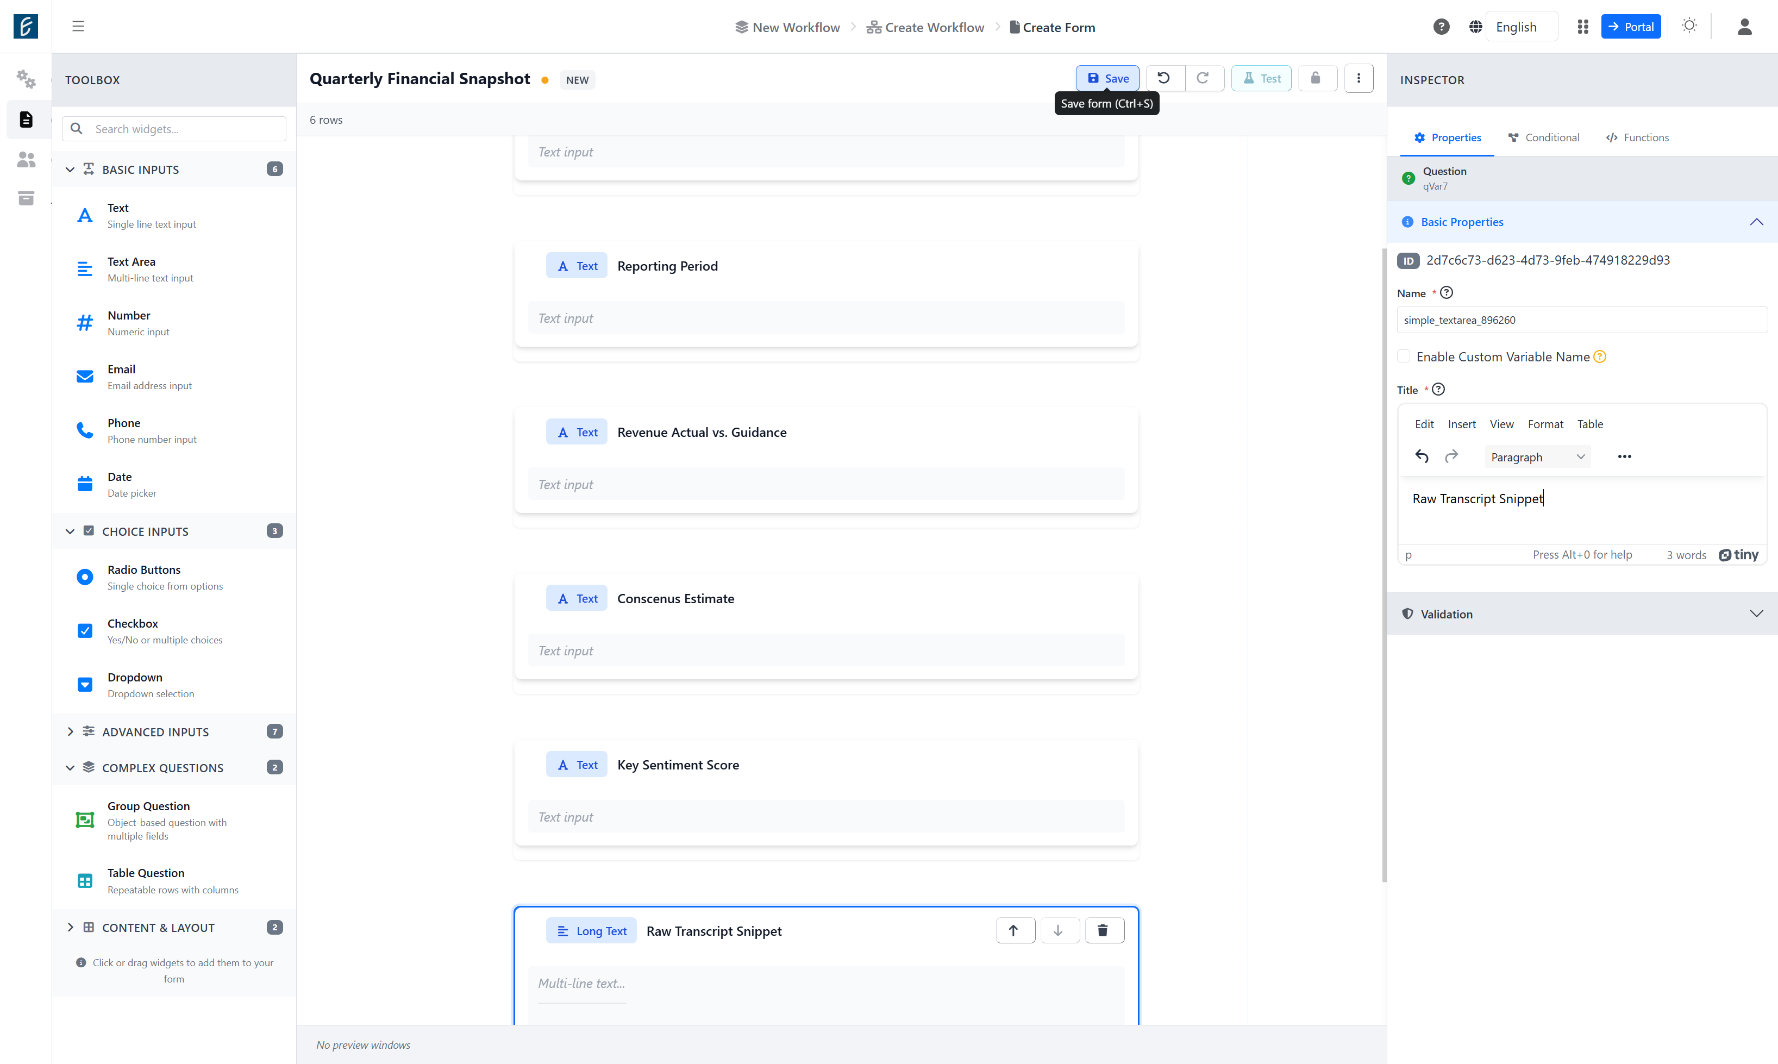Viewport: 1778px width, 1064px height.
Task: Click the archive box icon in left sidebar
Action: [x=26, y=198]
